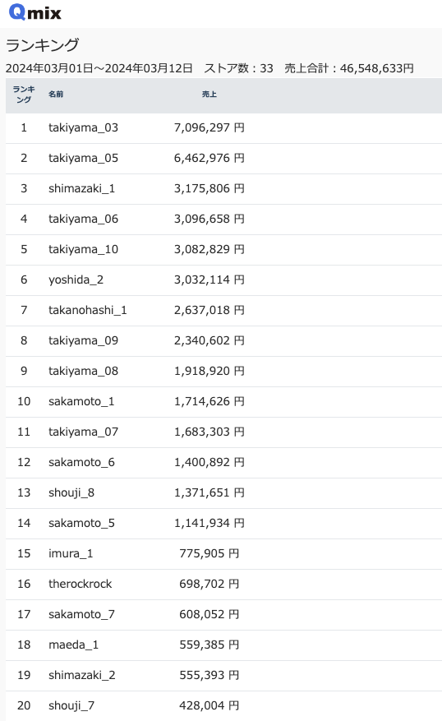
Task: Click the ランキング page heading
Action: click(42, 45)
